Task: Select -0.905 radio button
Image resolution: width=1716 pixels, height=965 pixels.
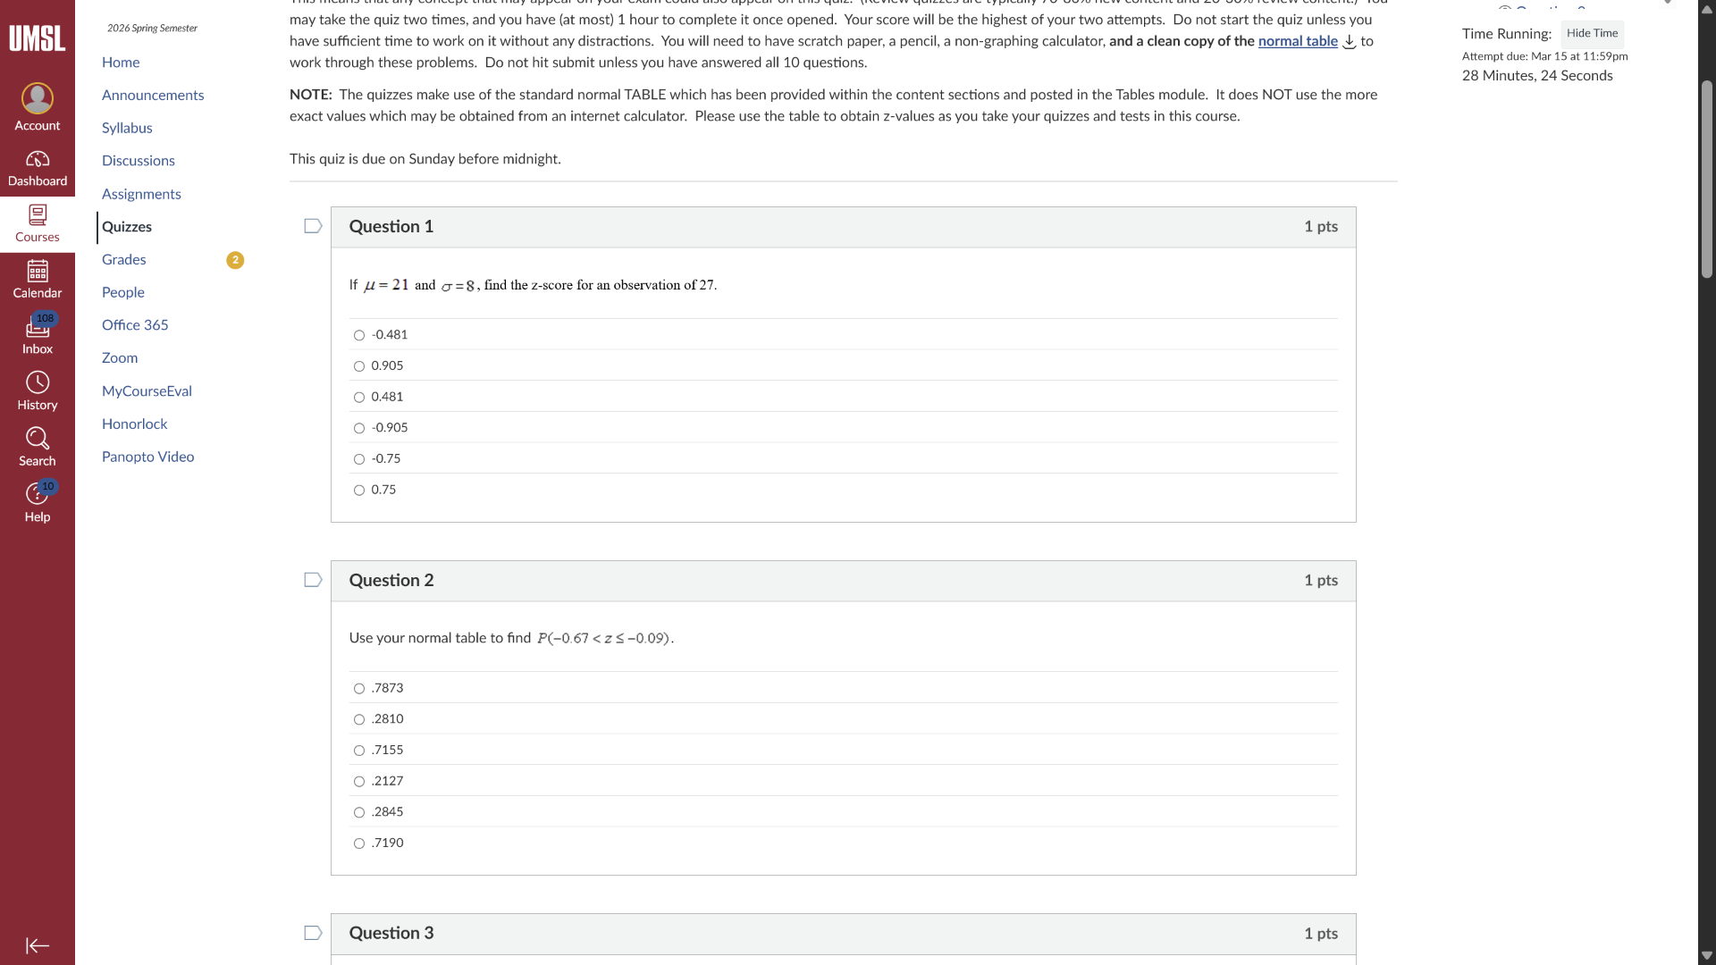Action: point(359,429)
